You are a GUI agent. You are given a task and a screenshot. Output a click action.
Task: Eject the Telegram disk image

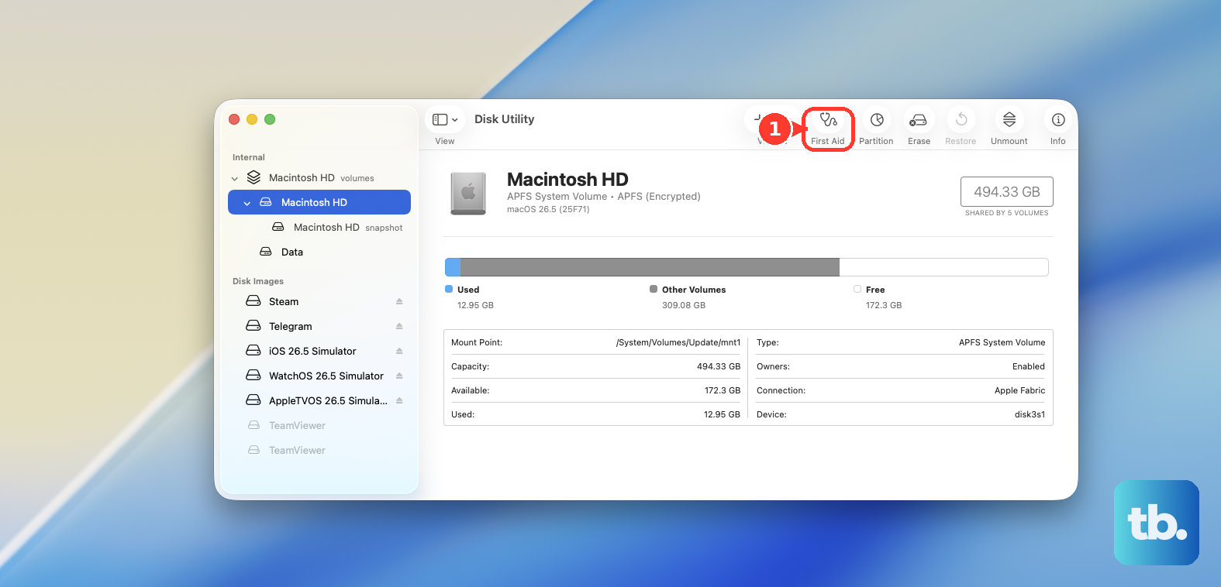click(399, 326)
